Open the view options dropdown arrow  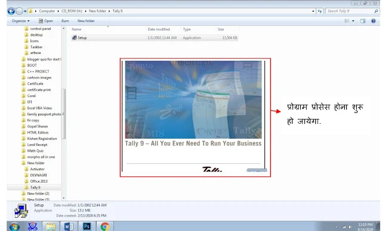click(353, 21)
